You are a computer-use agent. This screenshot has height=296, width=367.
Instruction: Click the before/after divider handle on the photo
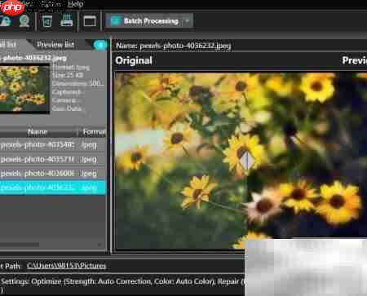point(247,161)
